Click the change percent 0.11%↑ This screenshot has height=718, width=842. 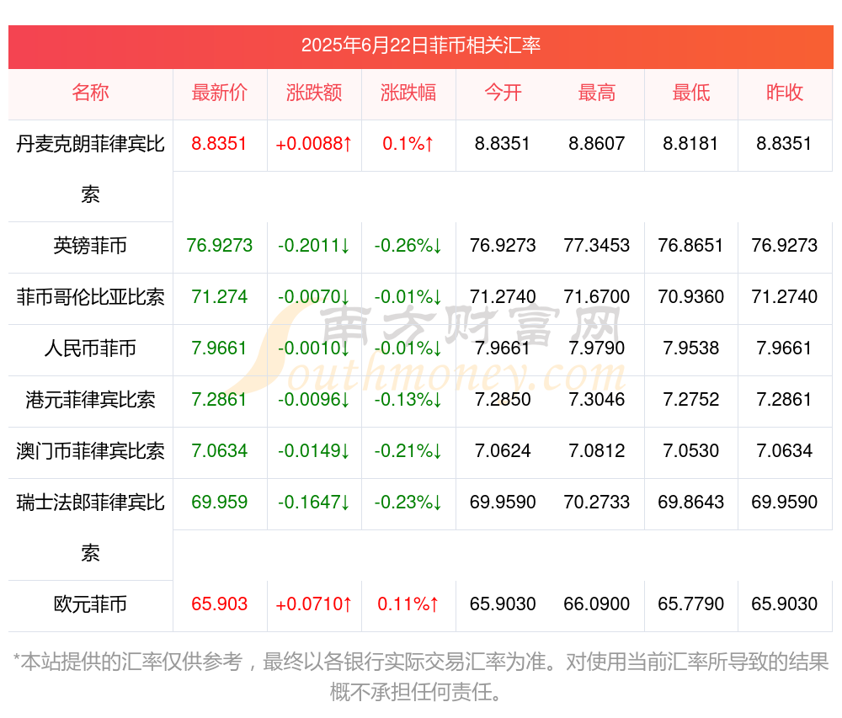(x=408, y=604)
